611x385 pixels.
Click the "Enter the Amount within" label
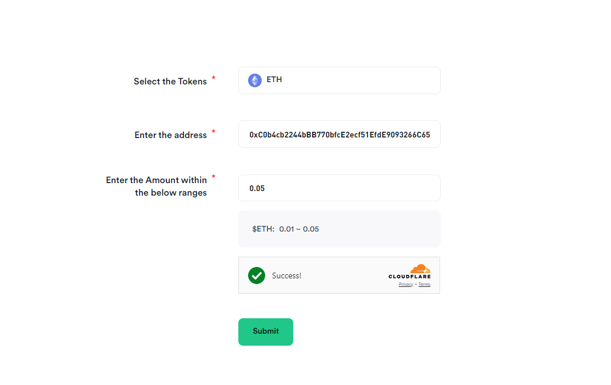tap(156, 180)
